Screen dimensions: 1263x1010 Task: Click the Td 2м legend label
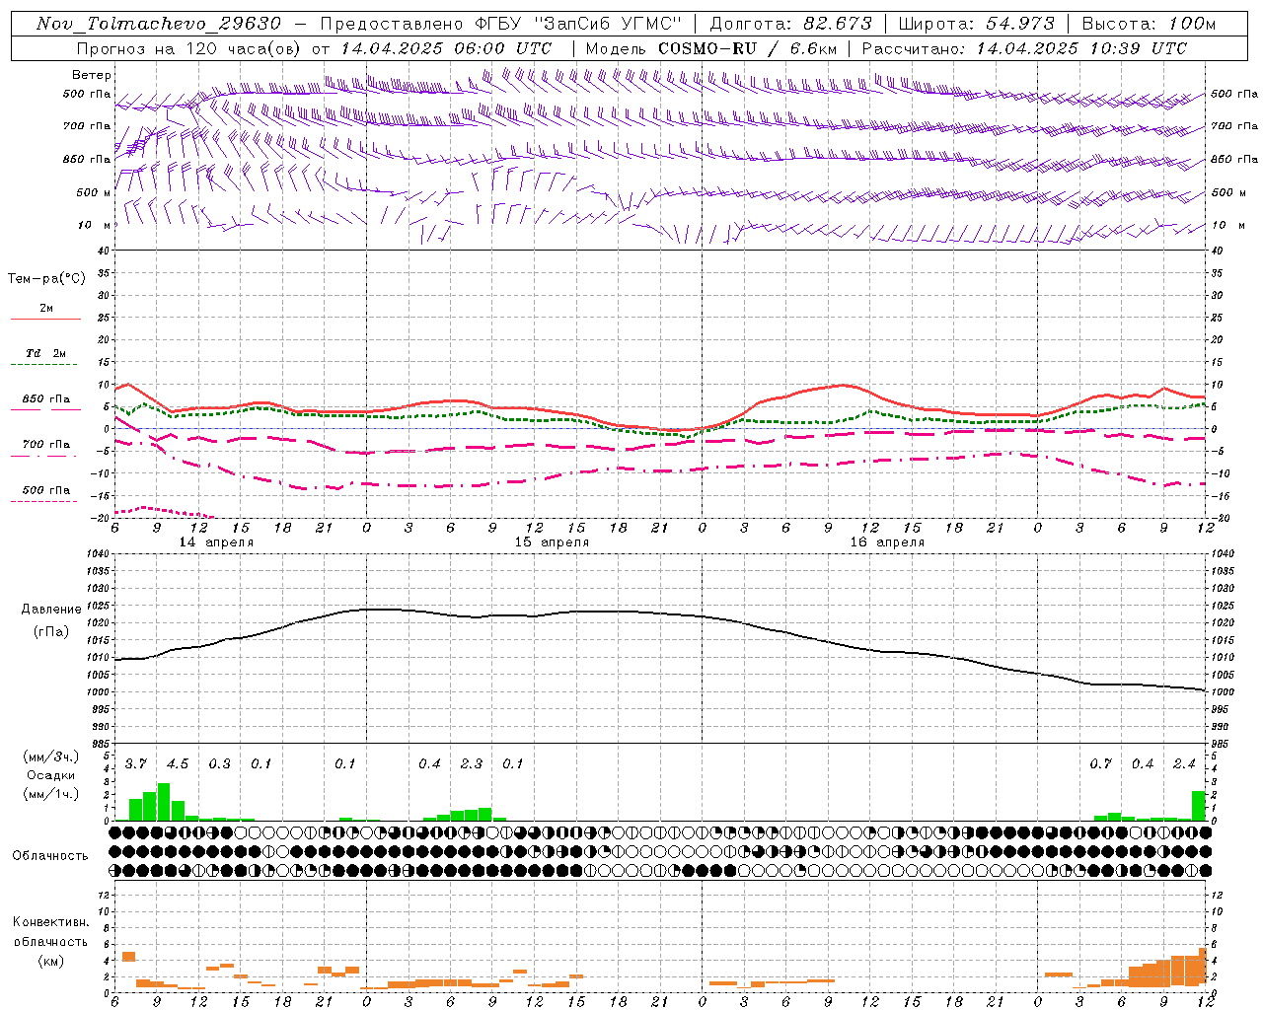pyautogui.click(x=46, y=353)
